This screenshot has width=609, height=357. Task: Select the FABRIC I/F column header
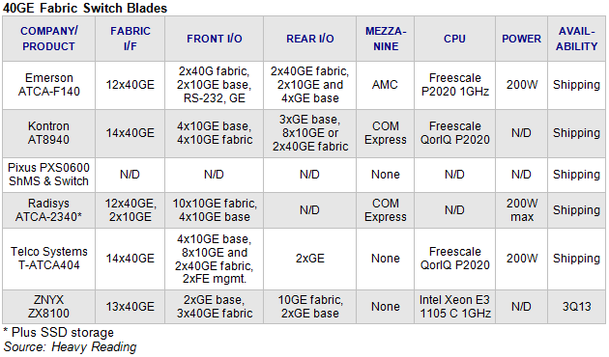click(130, 39)
